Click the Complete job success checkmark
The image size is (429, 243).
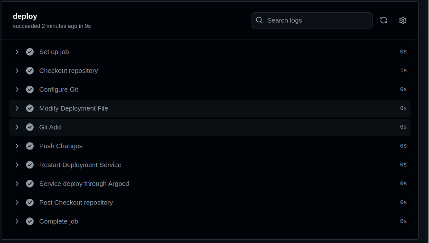(30, 221)
